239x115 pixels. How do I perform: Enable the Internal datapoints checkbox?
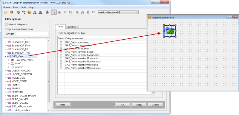coord(6,24)
